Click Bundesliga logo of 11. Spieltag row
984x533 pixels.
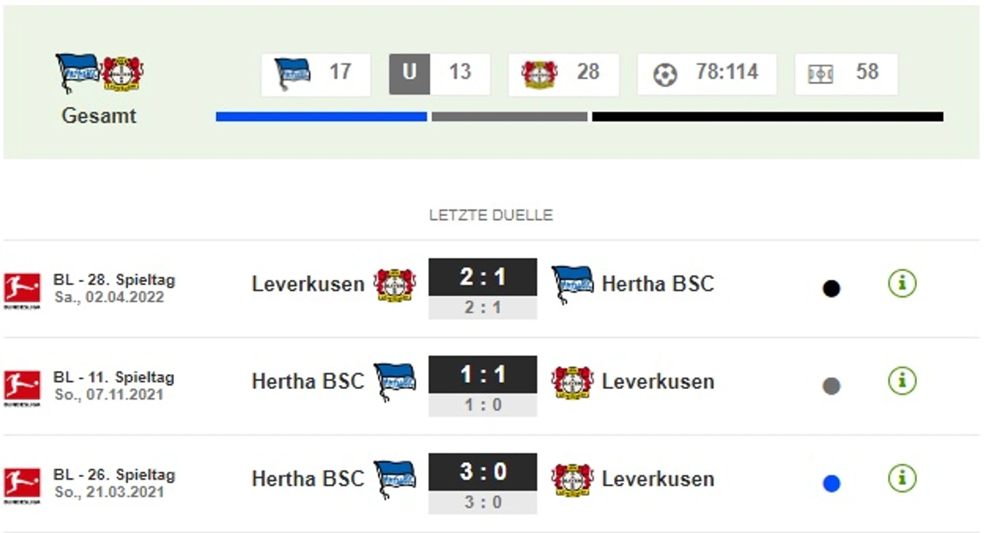22,388
